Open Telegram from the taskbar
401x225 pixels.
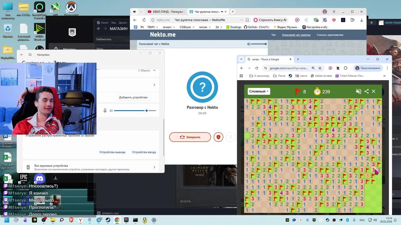click(x=99, y=220)
